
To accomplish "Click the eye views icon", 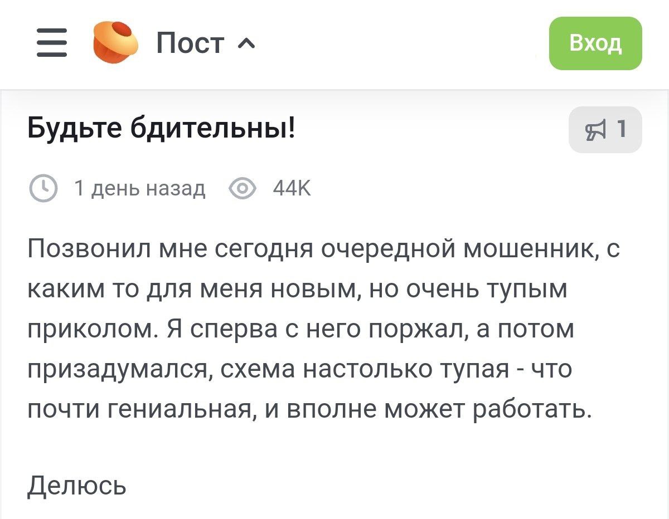I will pyautogui.click(x=243, y=189).
